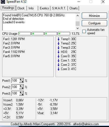Select the Fan2: 0 RPM reading
Image resolution: width=109 pixels, height=127 pixels.
tap(11, 43)
